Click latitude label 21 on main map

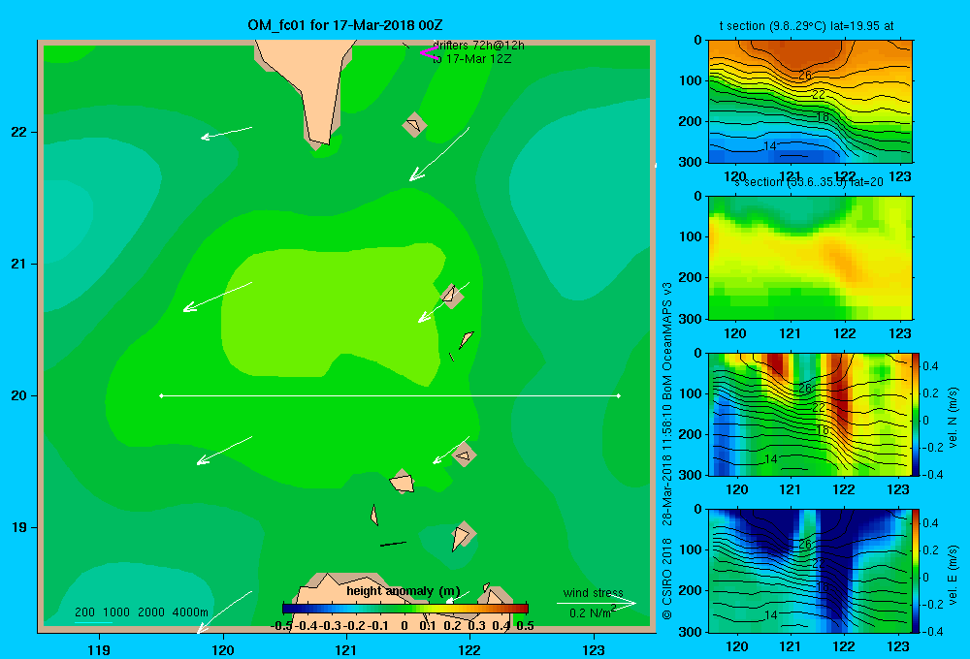(19, 264)
